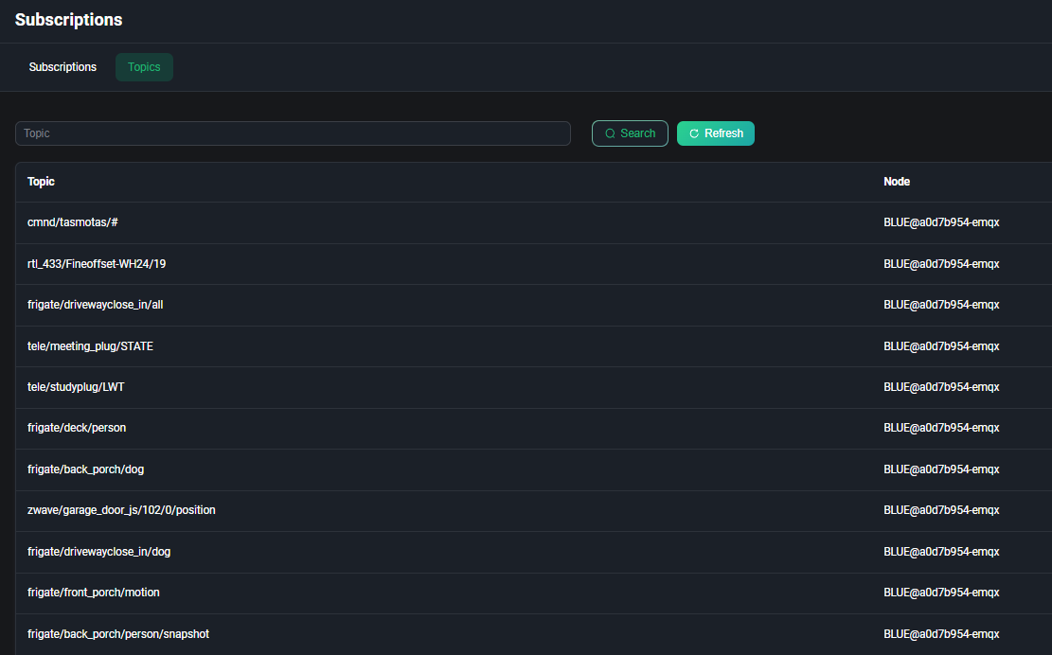Viewport: 1052px width, 655px height.
Task: Click the circular arrow icon in Refresh
Action: (694, 133)
